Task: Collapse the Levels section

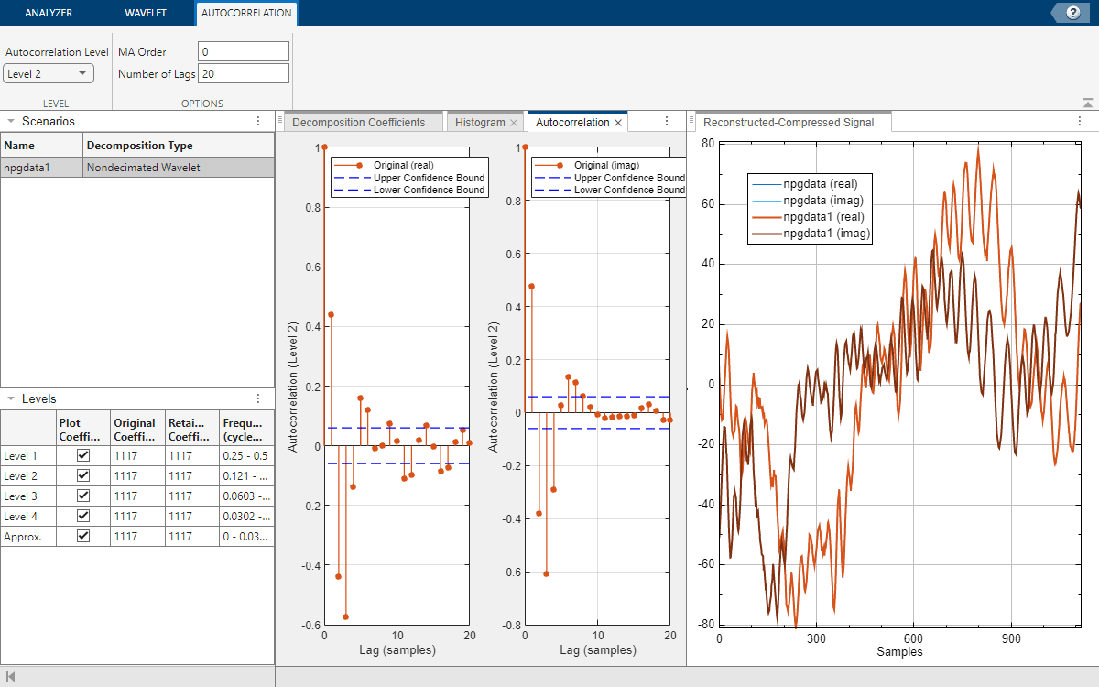Action: point(11,398)
